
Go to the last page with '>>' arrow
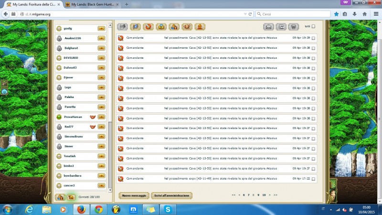pos(276,195)
